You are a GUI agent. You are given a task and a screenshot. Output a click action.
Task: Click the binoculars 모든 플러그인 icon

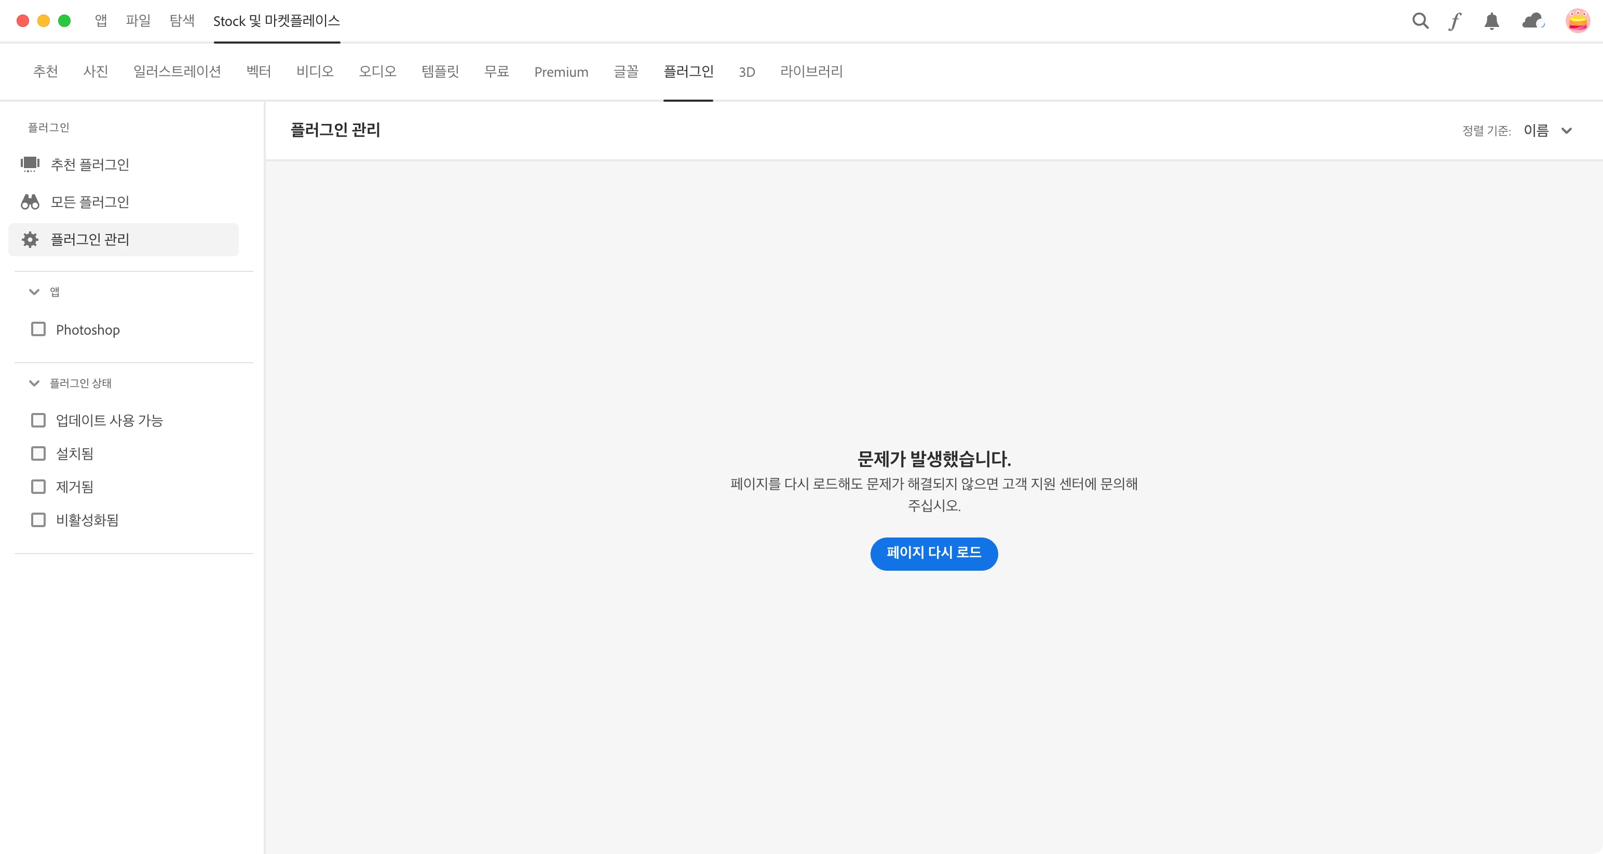30,201
